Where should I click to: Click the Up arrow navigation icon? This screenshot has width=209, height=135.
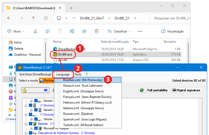pos(33,18)
